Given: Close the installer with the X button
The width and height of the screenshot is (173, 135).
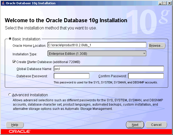Looking at the screenshot, I should click(169, 3).
